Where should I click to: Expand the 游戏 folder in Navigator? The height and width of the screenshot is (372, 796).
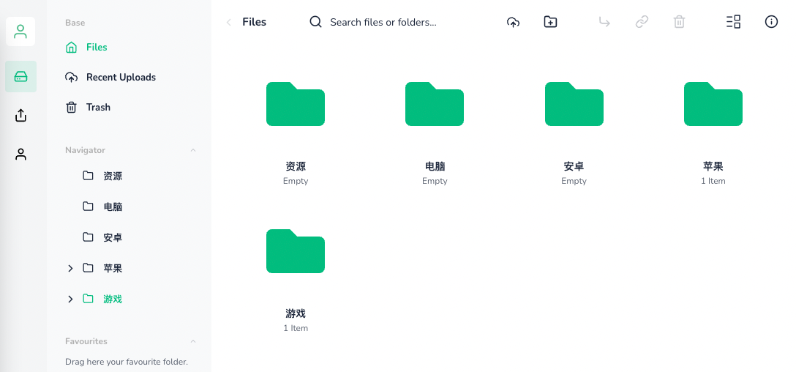click(70, 300)
